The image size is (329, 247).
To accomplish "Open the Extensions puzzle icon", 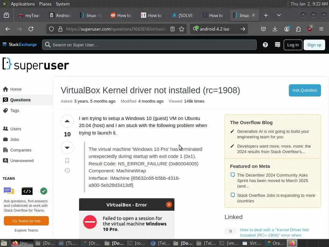I will [298, 29].
